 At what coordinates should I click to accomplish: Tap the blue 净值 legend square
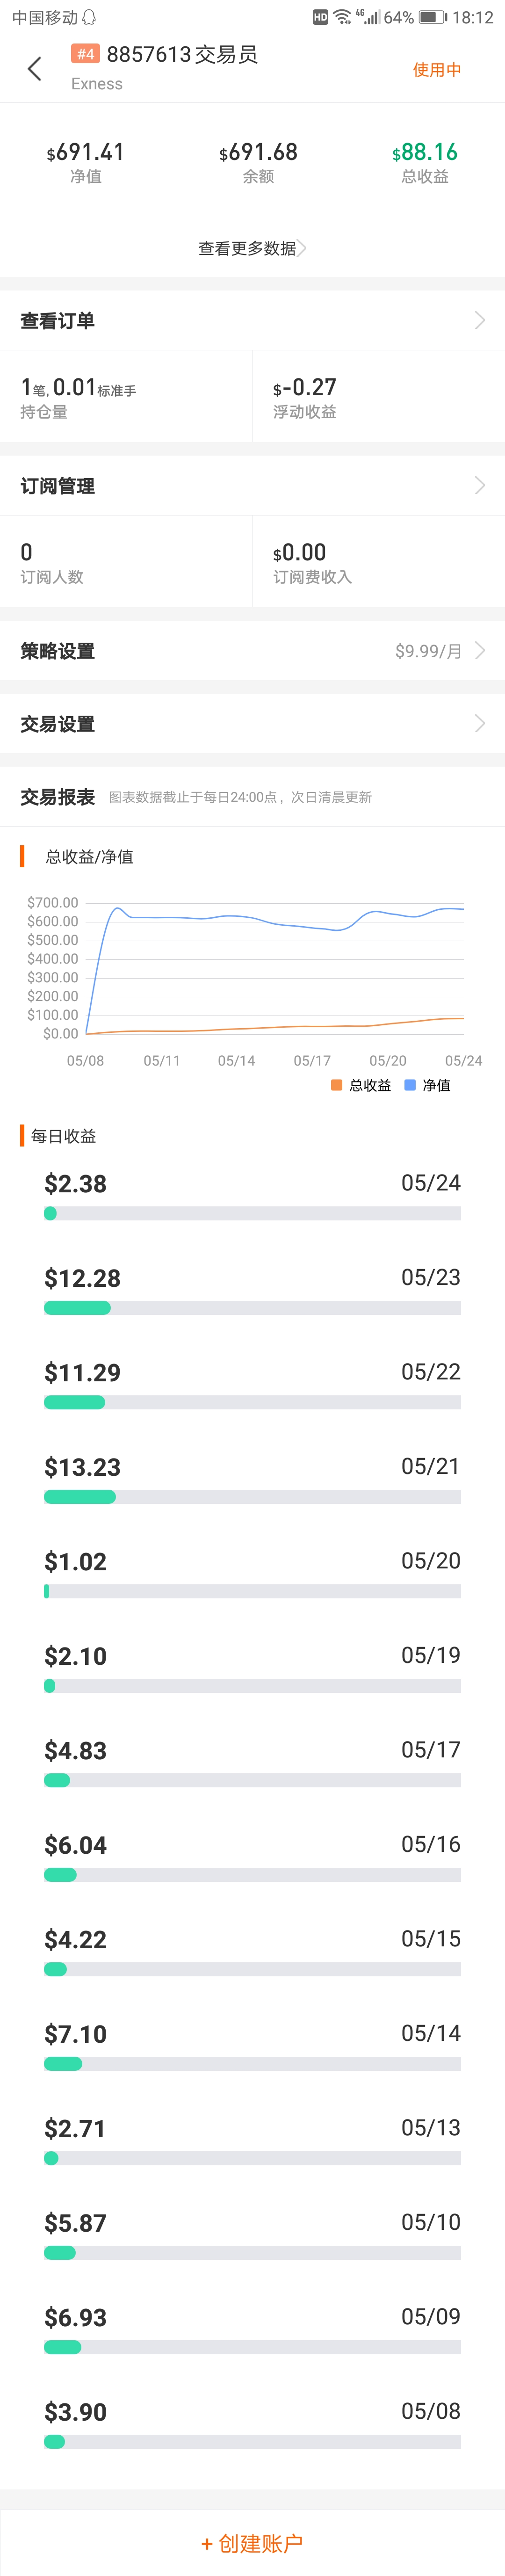[x=410, y=1085]
